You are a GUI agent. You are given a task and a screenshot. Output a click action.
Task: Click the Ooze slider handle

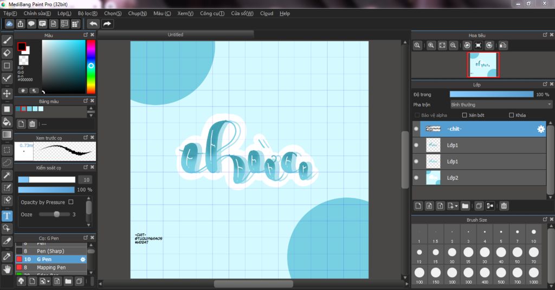pyautogui.click(x=56, y=214)
